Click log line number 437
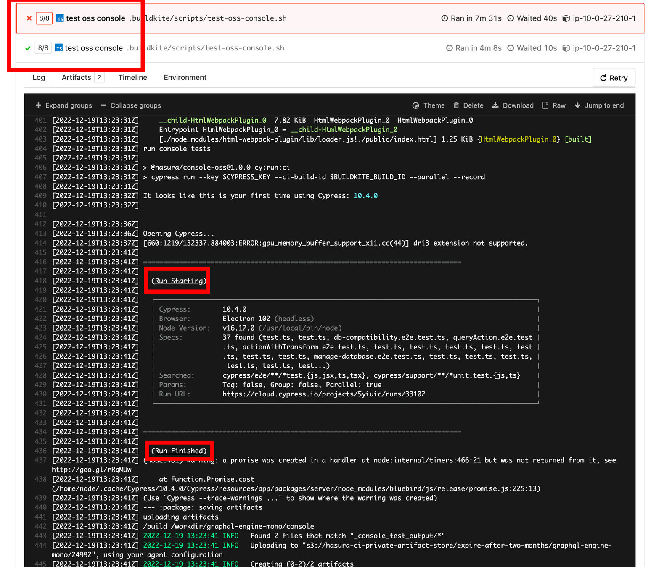The image size is (664, 567). point(41,460)
